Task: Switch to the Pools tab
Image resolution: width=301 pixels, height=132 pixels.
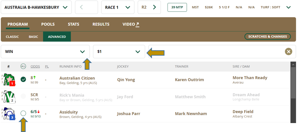Action: 48,24
